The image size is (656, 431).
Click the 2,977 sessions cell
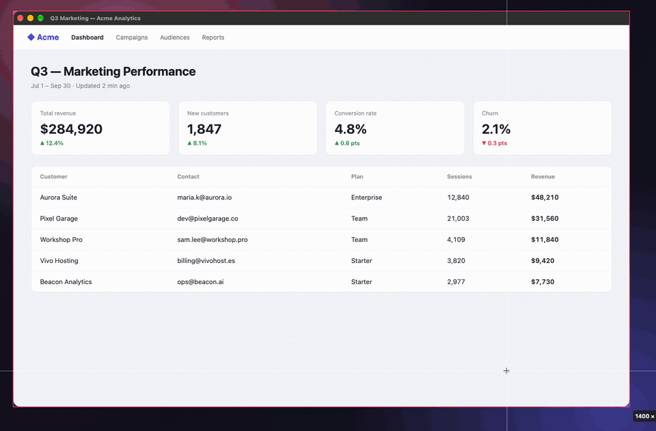[x=456, y=282]
